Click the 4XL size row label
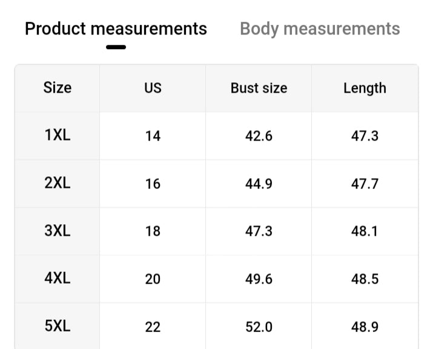436x349 pixels. (x=58, y=279)
